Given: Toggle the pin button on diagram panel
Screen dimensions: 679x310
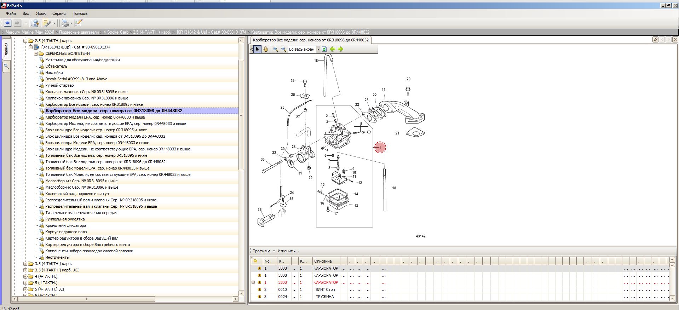Looking at the screenshot, I should [655, 40].
